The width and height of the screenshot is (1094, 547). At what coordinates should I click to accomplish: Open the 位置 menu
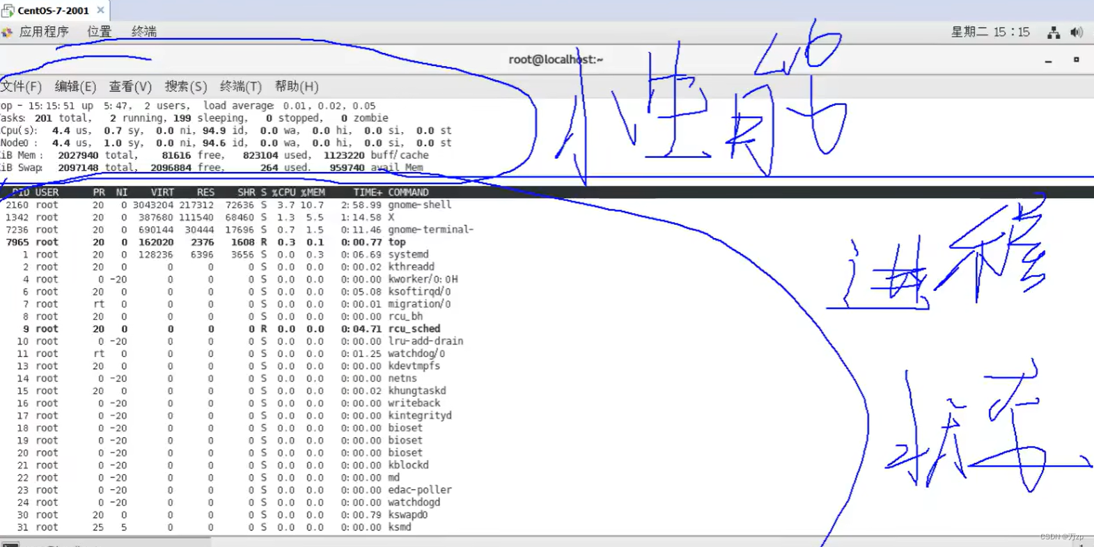point(99,32)
